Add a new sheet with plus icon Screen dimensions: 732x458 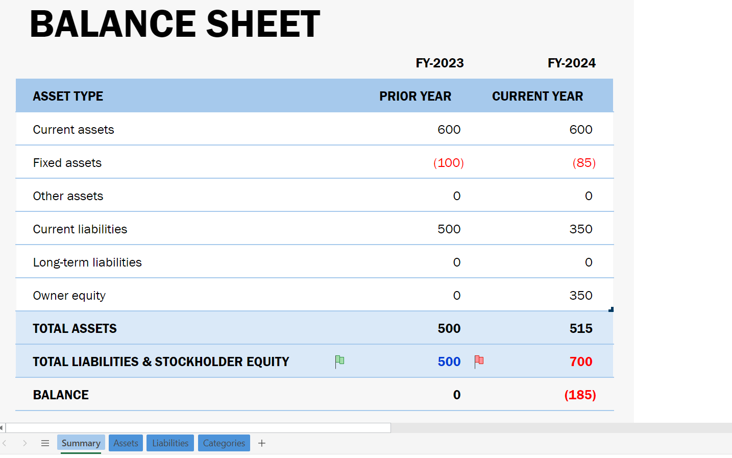coord(262,443)
